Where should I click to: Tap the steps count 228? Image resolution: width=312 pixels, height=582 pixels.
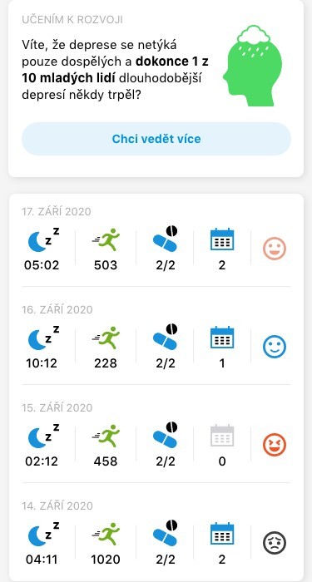106,363
